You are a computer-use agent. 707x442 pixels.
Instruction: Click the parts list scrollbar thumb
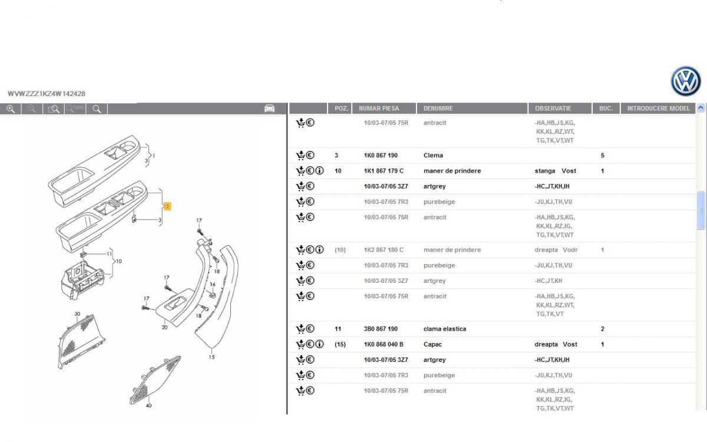click(701, 210)
